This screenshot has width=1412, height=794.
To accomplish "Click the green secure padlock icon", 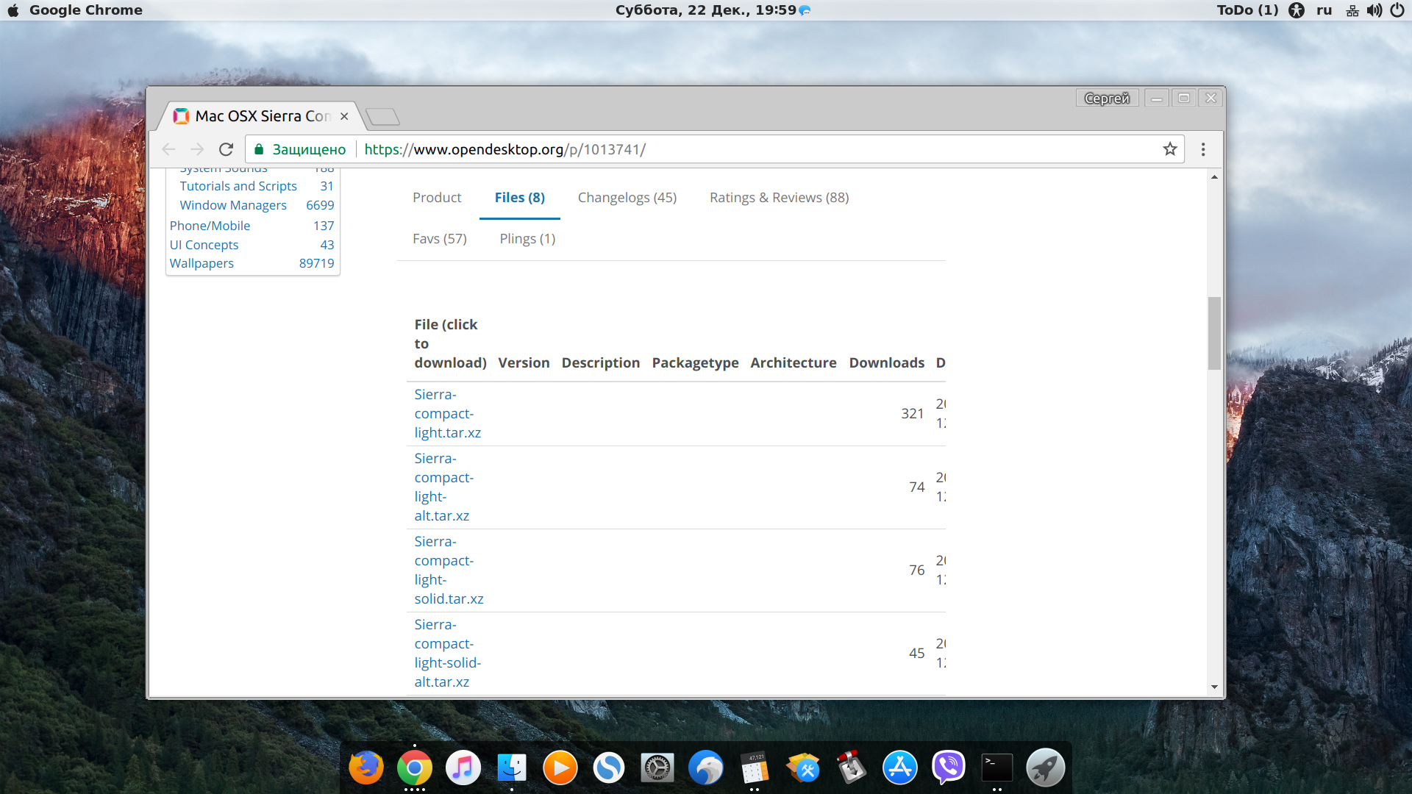I will tap(259, 149).
